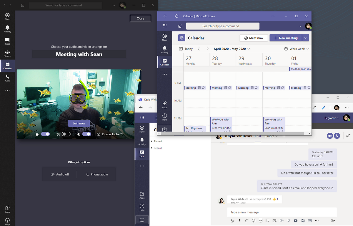Open Work week view dropdown
This screenshot has height=226, width=353.
[x=297, y=49]
